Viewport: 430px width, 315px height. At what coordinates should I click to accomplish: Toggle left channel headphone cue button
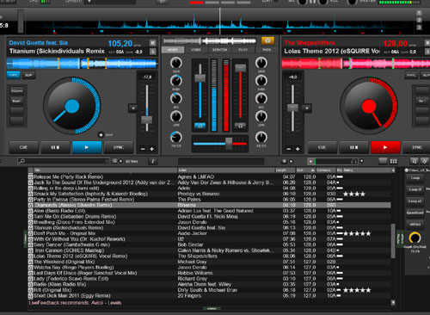point(200,126)
